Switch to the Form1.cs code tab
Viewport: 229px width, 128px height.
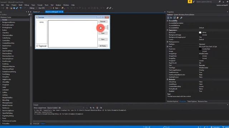click(36, 12)
